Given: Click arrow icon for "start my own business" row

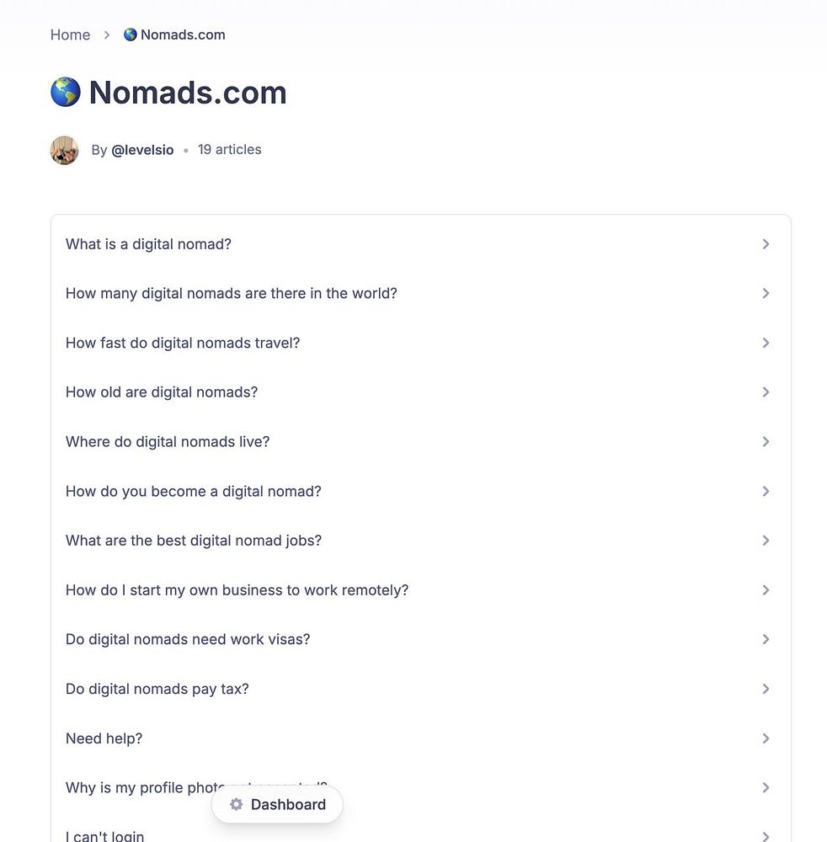Looking at the screenshot, I should tap(766, 590).
